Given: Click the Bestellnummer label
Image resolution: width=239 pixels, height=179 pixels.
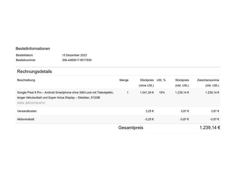Looking at the screenshot, I should 26,60.
